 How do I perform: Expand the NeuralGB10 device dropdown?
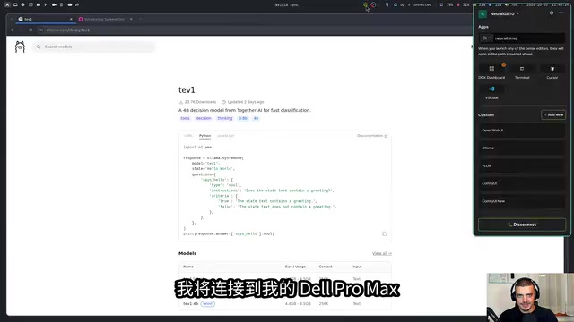[505, 14]
